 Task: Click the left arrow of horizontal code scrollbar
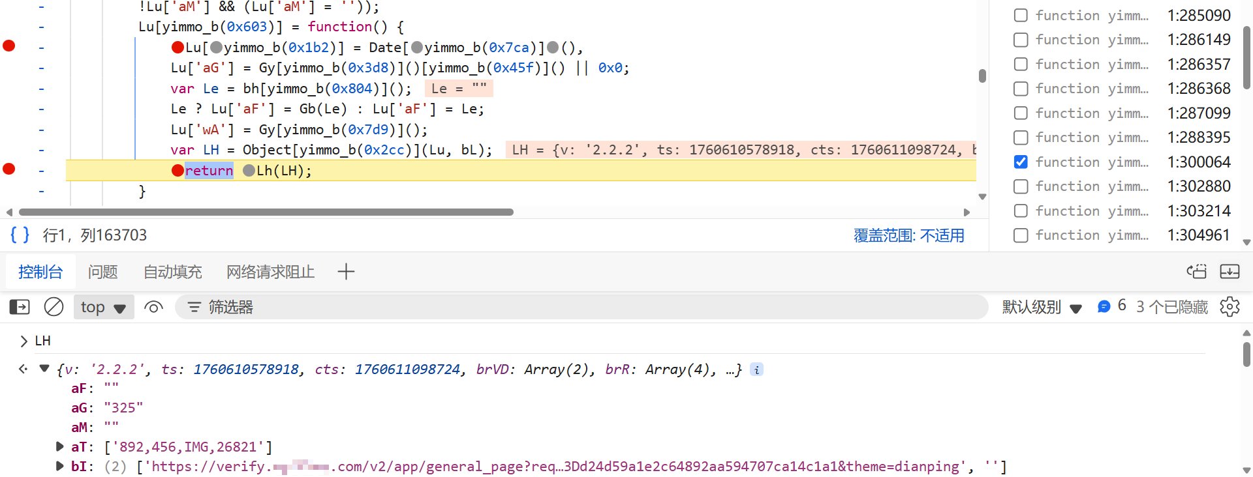pos(9,212)
